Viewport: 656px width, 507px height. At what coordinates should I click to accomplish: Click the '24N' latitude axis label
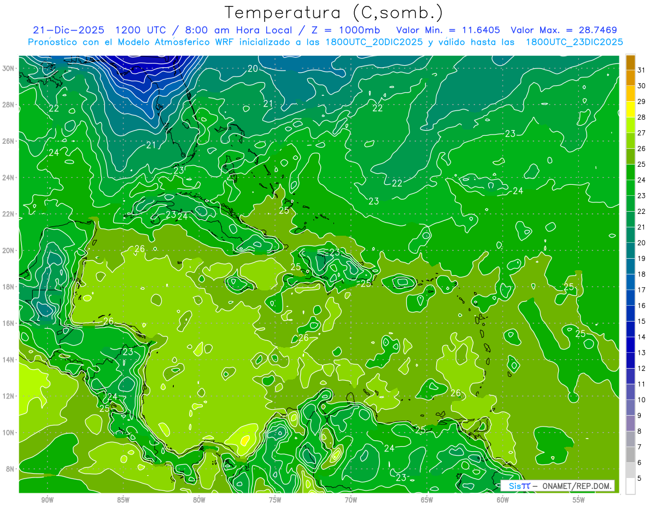pyautogui.click(x=9, y=178)
